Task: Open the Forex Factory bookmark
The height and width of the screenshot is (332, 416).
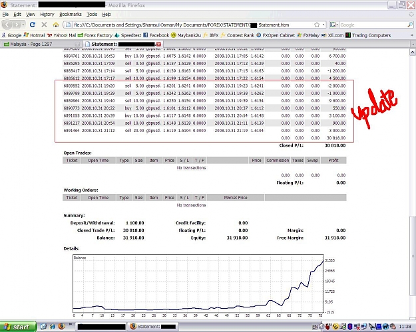Action: [x=95, y=35]
